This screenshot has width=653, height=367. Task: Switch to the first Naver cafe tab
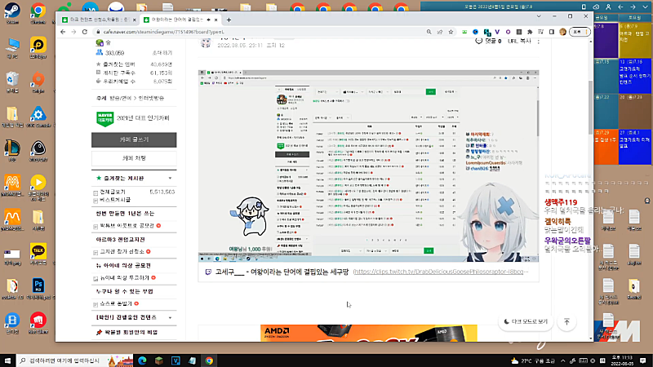[x=98, y=20]
